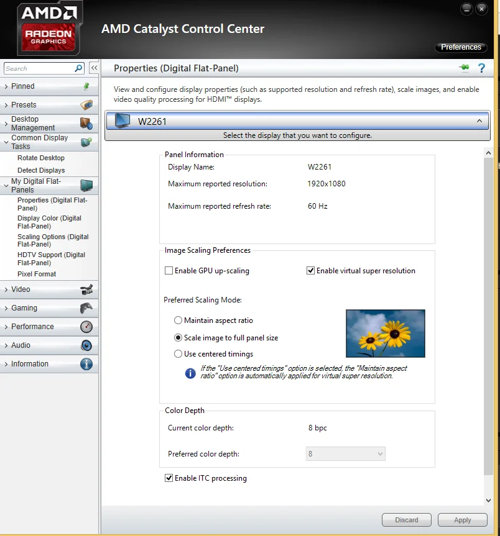This screenshot has height=536, width=500.
Task: Click the green pin icon in Properties header
Action: tap(465, 67)
